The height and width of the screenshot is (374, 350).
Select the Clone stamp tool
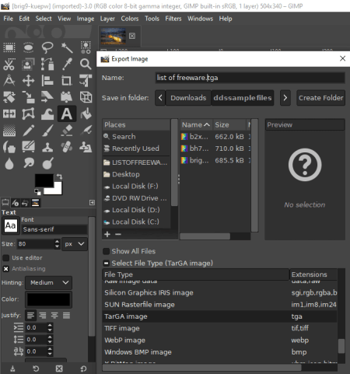pyautogui.click(x=47, y=147)
